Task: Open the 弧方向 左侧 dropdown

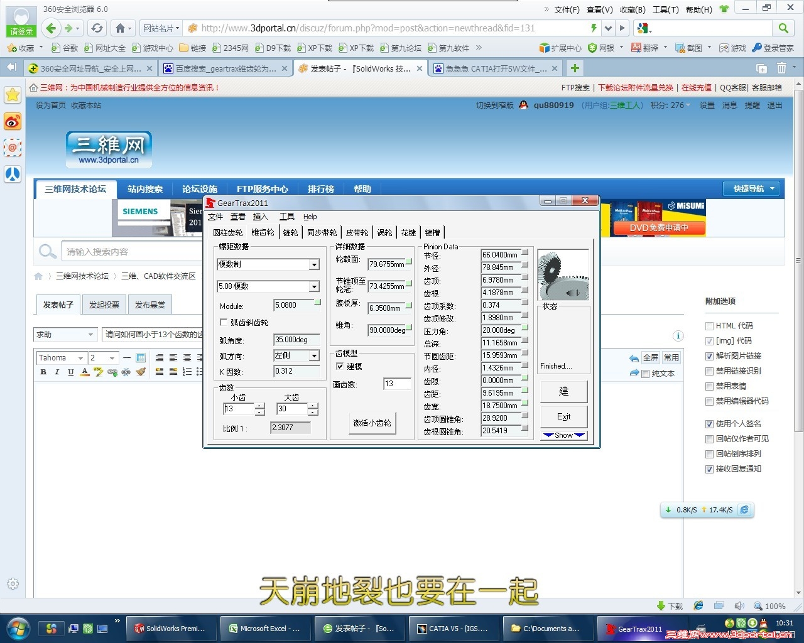Action: 314,356
